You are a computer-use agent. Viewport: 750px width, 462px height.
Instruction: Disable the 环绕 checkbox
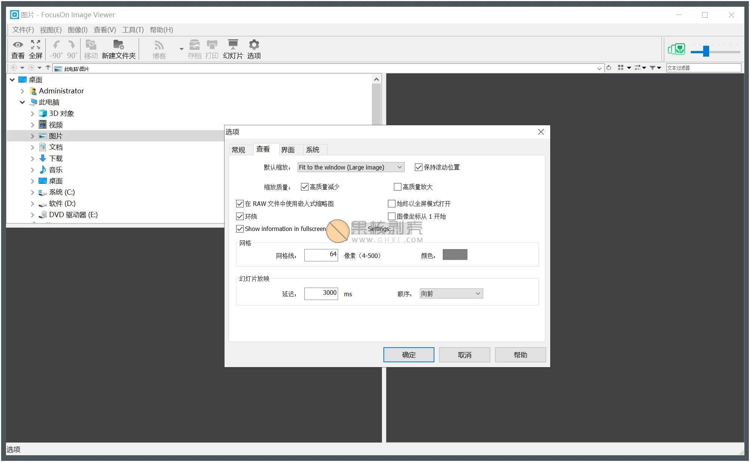point(240,216)
